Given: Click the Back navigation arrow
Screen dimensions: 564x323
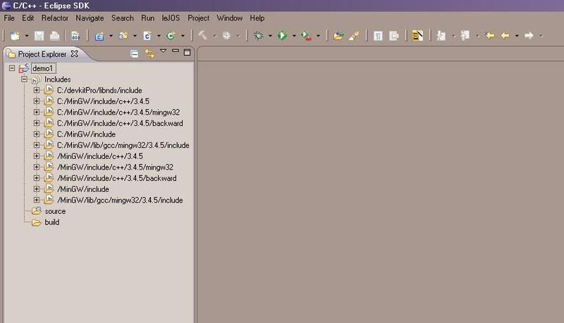Looking at the screenshot, I should (x=505, y=35).
